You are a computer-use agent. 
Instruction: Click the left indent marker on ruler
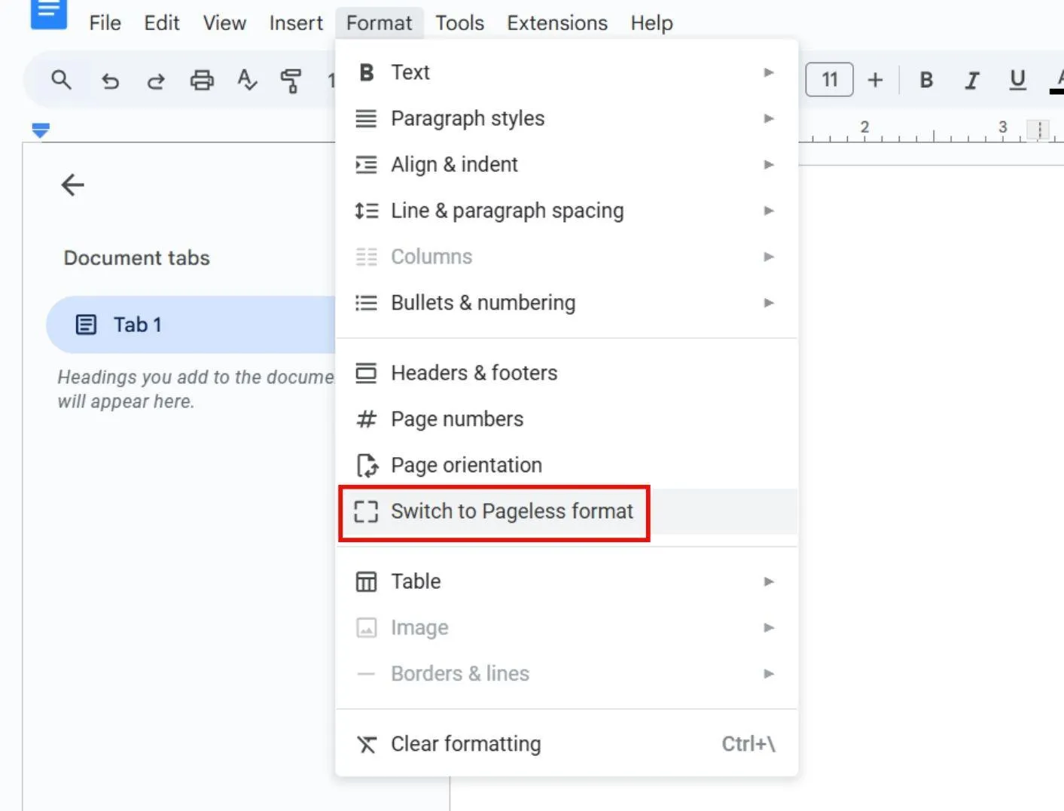click(x=41, y=131)
